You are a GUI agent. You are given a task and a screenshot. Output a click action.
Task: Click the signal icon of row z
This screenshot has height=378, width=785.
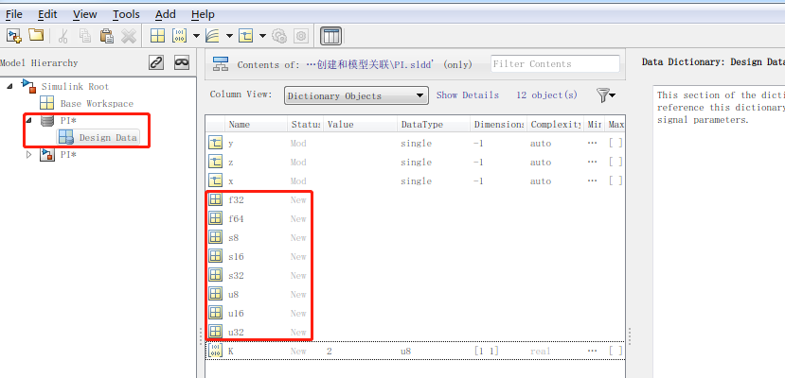tap(215, 163)
